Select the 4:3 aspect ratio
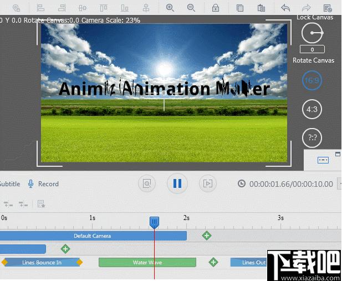Image resolution: width=342 pixels, height=281 pixels. pyautogui.click(x=312, y=109)
